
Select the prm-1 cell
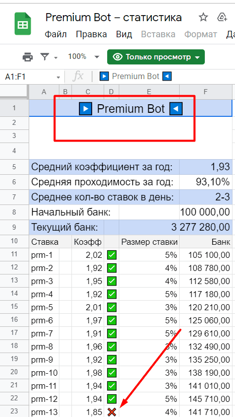(x=44, y=255)
